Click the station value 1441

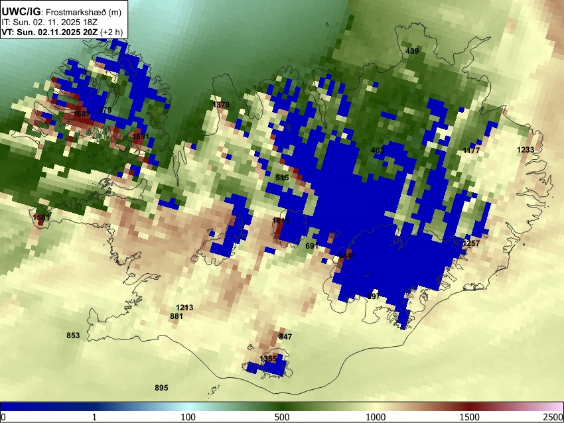[x=347, y=255]
